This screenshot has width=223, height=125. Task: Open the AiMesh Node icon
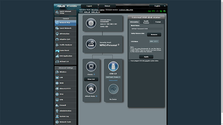[91, 89]
